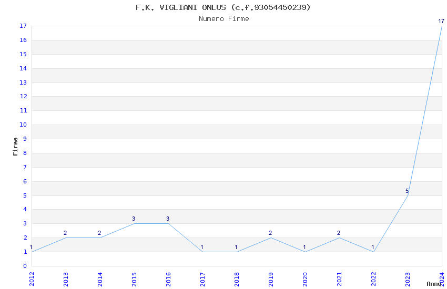Click the y-axis tick value 6
The image size is (447, 289).
25,181
